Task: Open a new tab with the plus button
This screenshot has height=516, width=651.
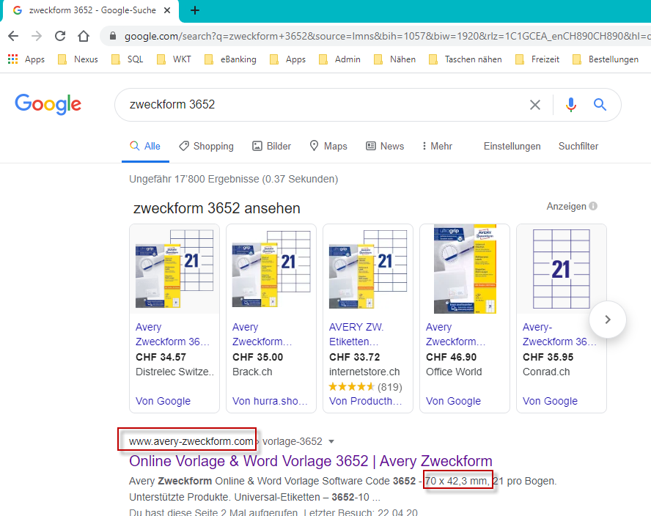Action: click(x=195, y=10)
